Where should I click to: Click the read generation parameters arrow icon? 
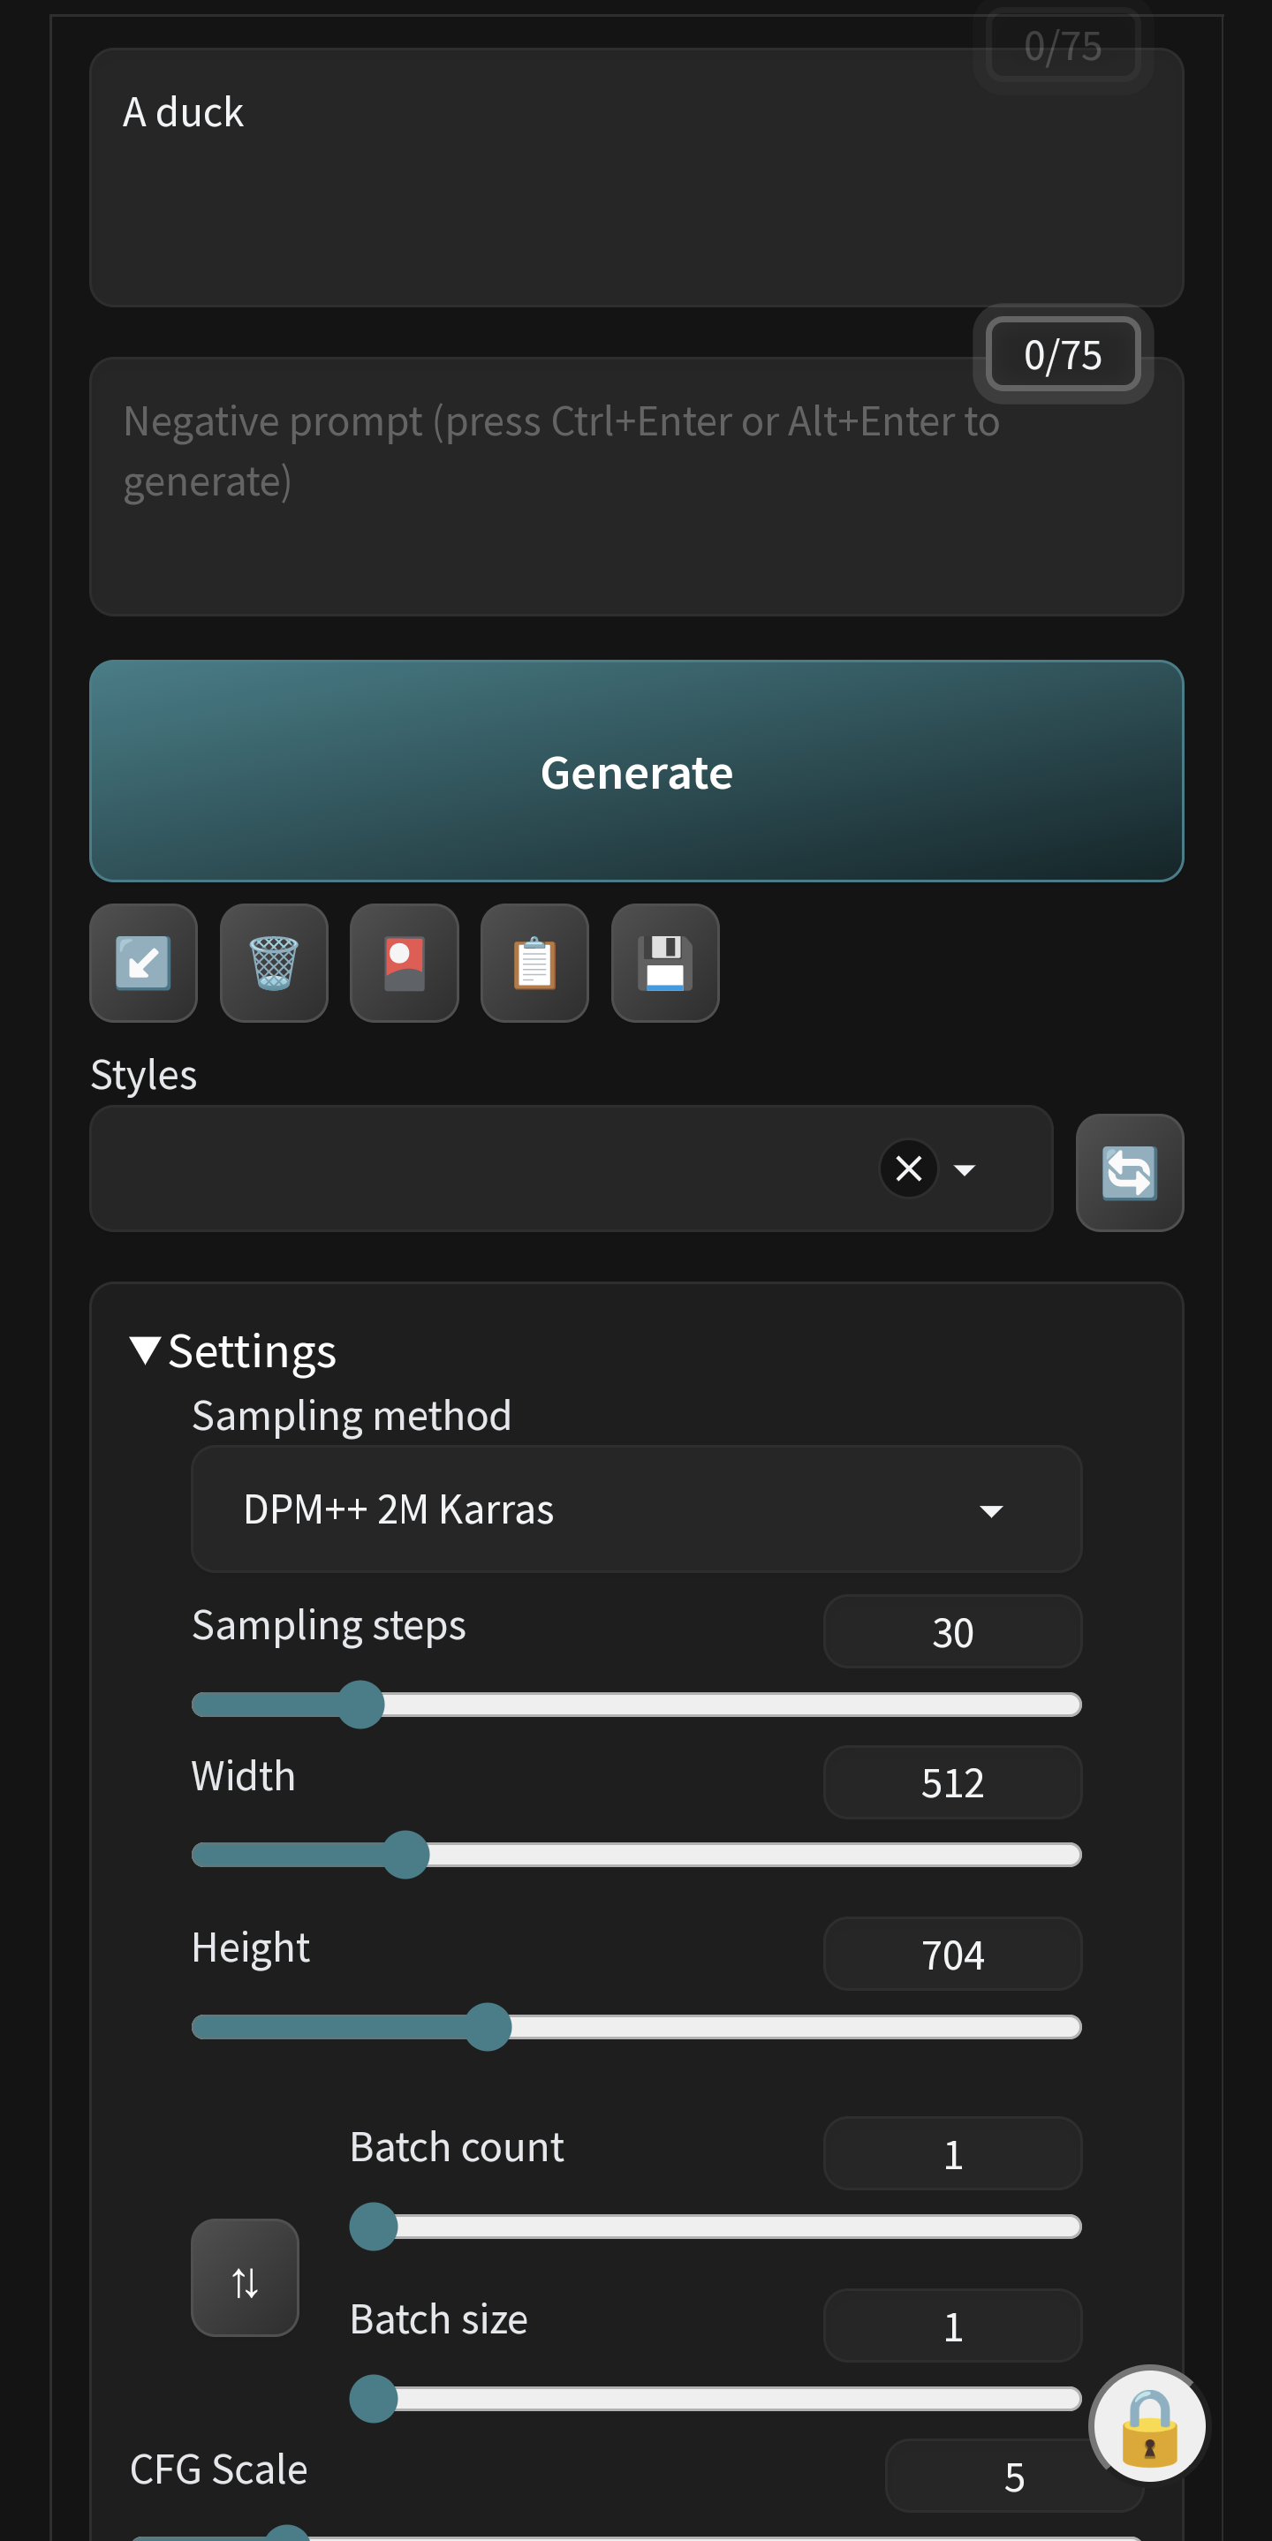tap(143, 963)
